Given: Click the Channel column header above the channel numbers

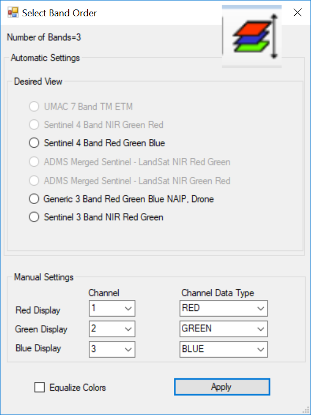Looking at the screenshot, I should click(103, 293).
